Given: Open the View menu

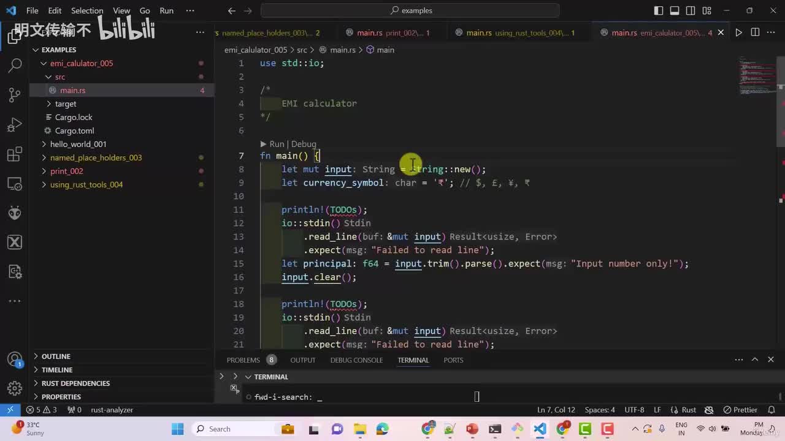Looking at the screenshot, I should 121,10.
